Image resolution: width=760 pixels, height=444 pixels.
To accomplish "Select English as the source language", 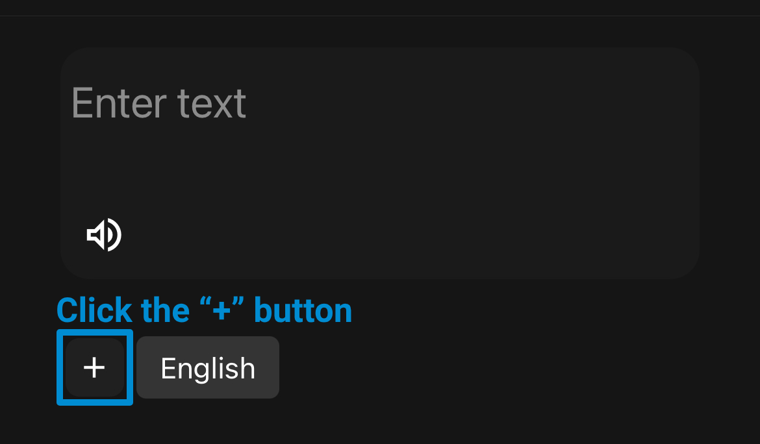I will click(208, 367).
